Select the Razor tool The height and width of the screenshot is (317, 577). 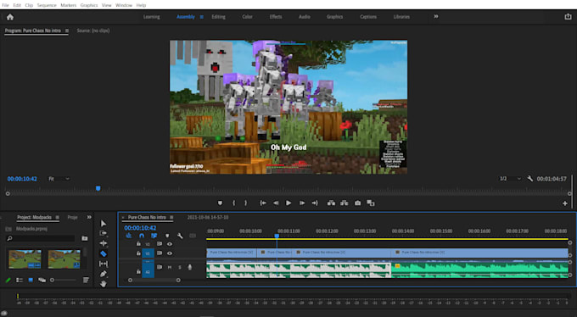tap(104, 253)
